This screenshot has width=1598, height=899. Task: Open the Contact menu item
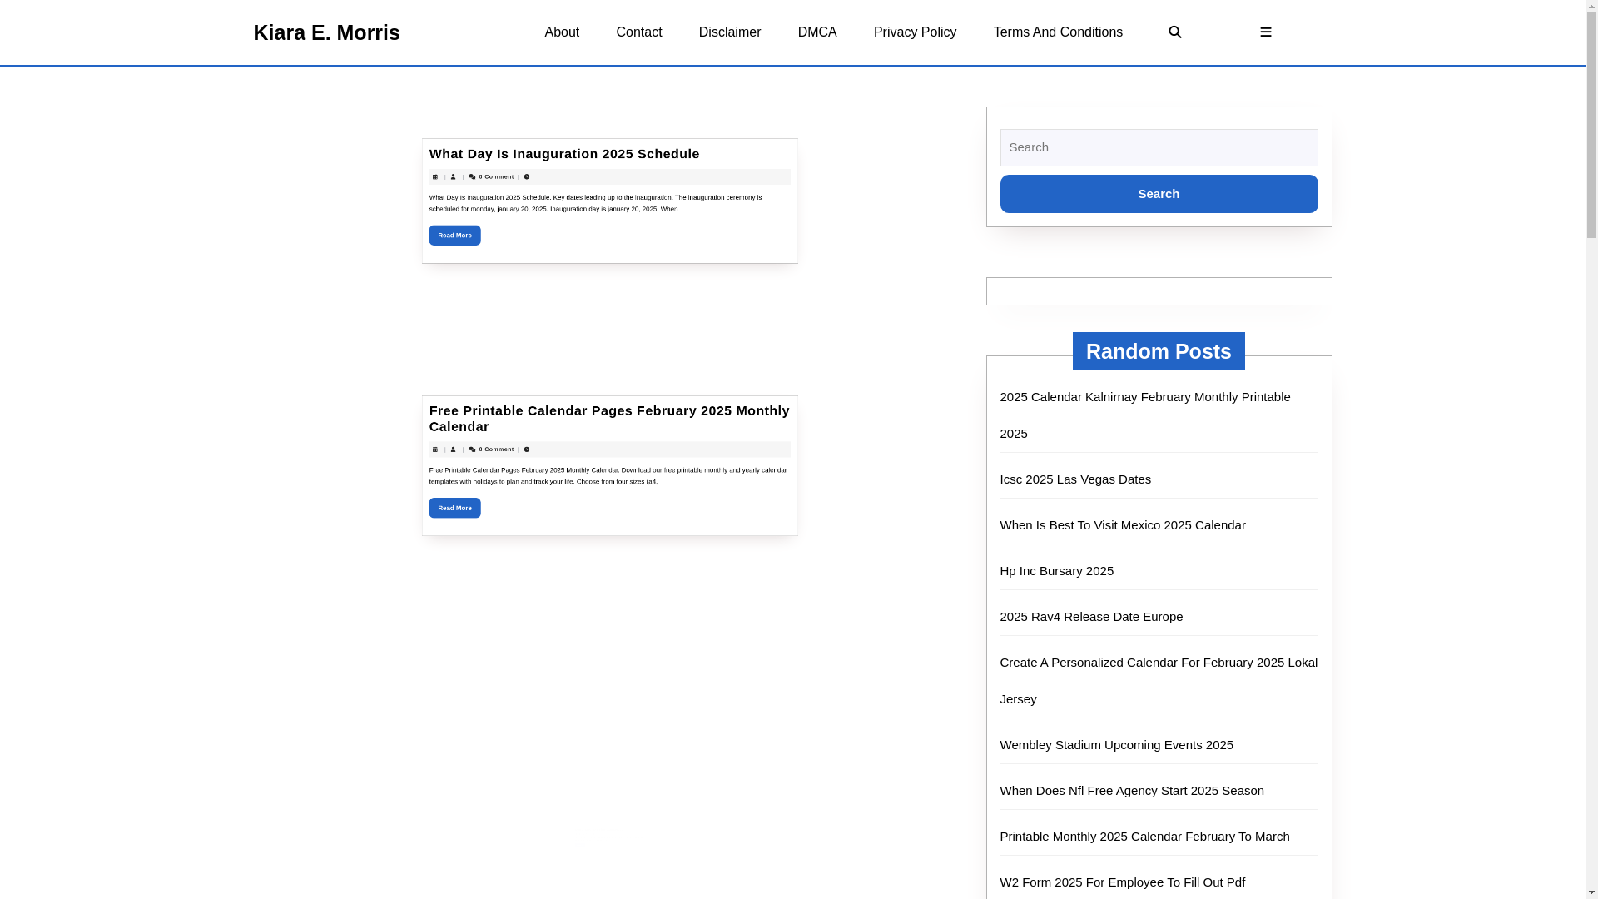pyautogui.click(x=638, y=32)
